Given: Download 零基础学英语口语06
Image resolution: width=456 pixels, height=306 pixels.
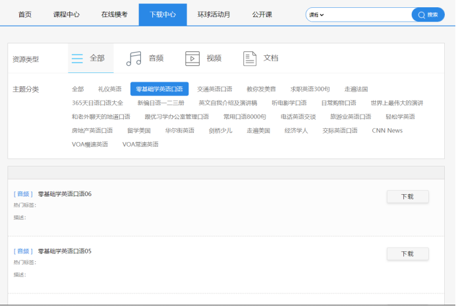Looking at the screenshot, I should coord(407,197).
